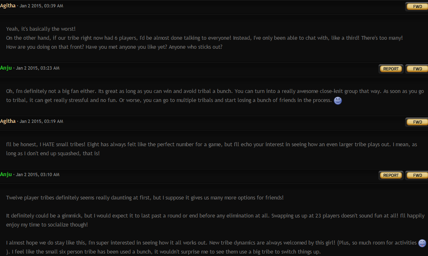The height and width of the screenshot is (256, 428).
Task: Forward Anju's 03:10 AM message
Action: 417,175
